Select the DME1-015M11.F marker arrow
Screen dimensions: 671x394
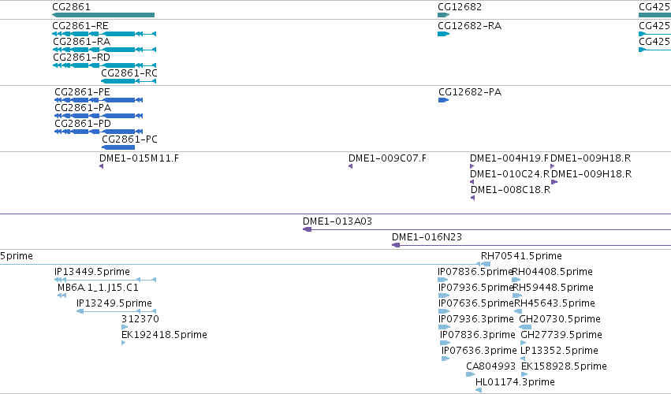[102, 166]
